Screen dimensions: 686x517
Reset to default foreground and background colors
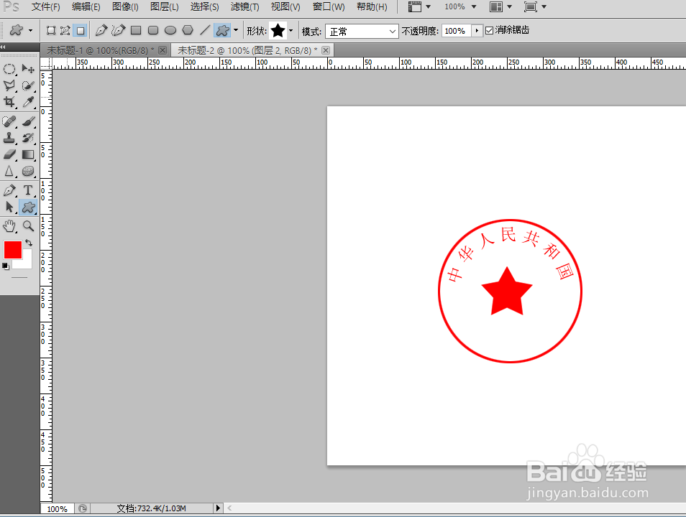pos(6,266)
